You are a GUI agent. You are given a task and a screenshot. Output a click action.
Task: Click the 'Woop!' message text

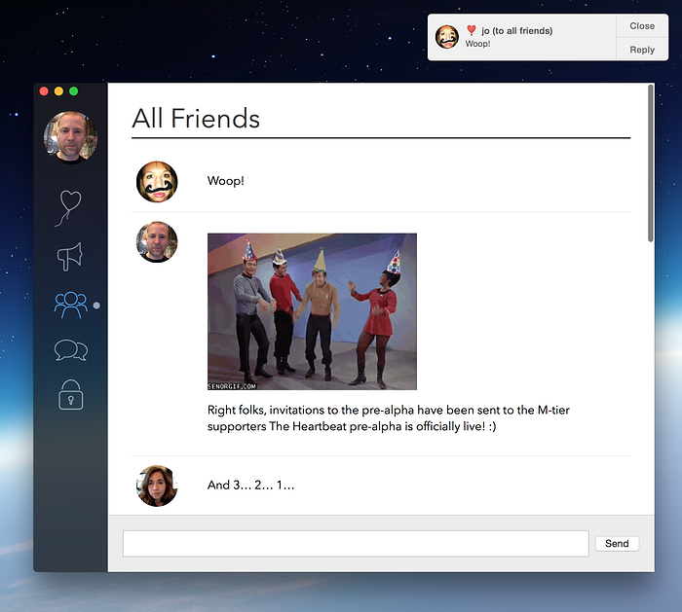click(x=226, y=181)
